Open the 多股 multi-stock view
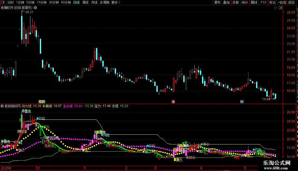This screenshot has height=171, width=298. point(236,2)
